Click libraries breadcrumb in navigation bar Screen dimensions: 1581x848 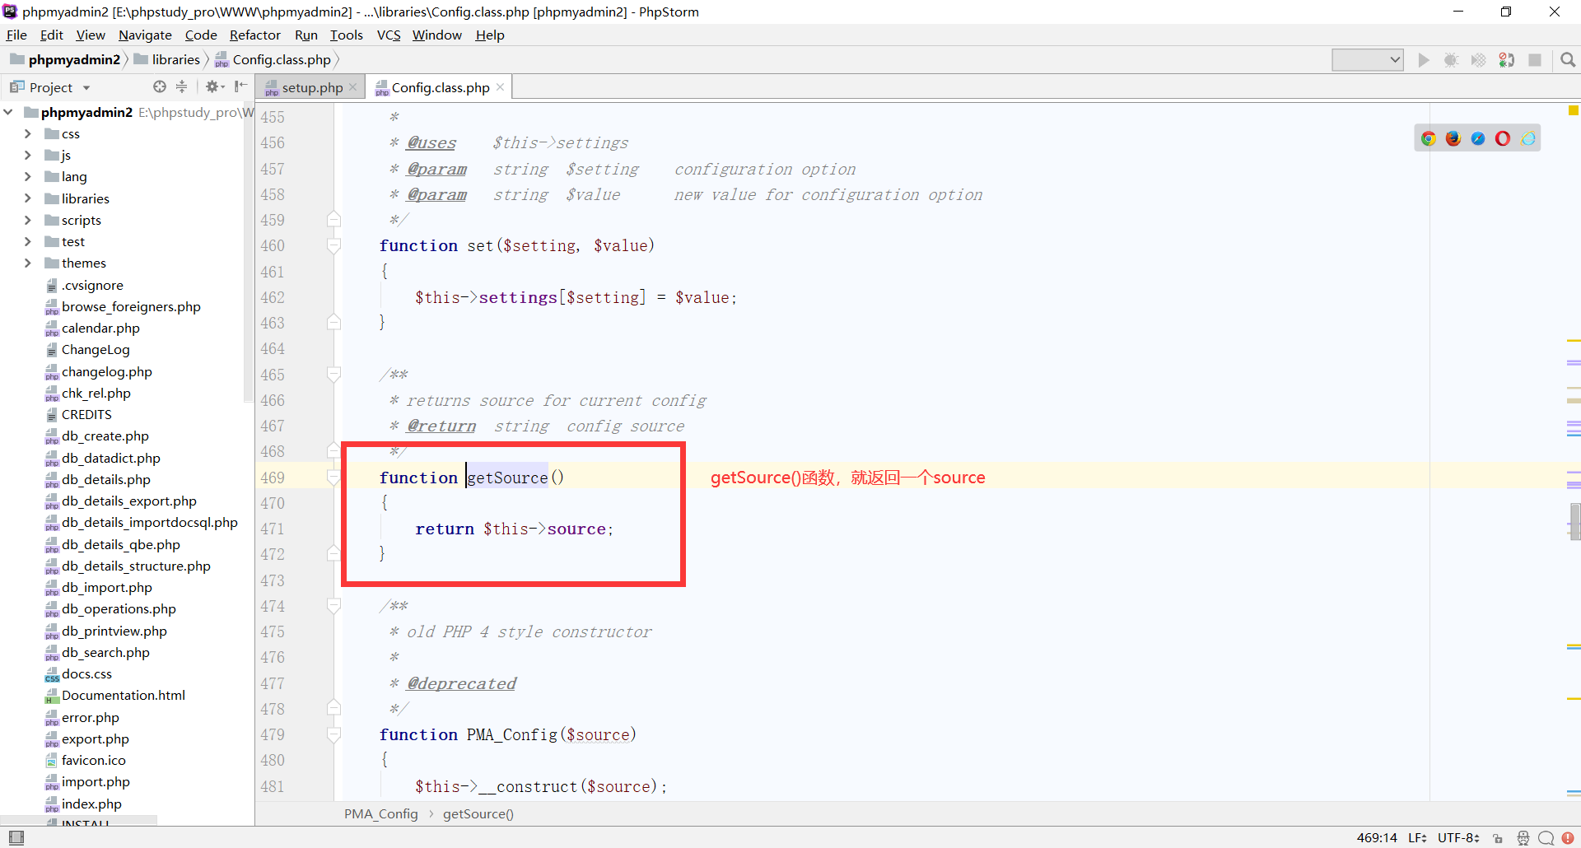167,59
